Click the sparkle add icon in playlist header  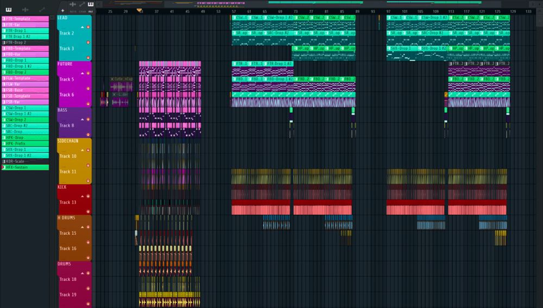[x=62, y=11]
